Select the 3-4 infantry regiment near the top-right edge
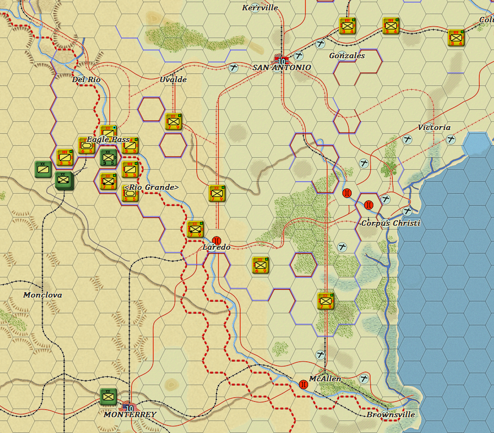 456,38
